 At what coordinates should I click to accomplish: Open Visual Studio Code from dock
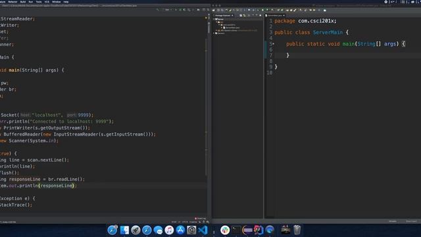pos(203,230)
